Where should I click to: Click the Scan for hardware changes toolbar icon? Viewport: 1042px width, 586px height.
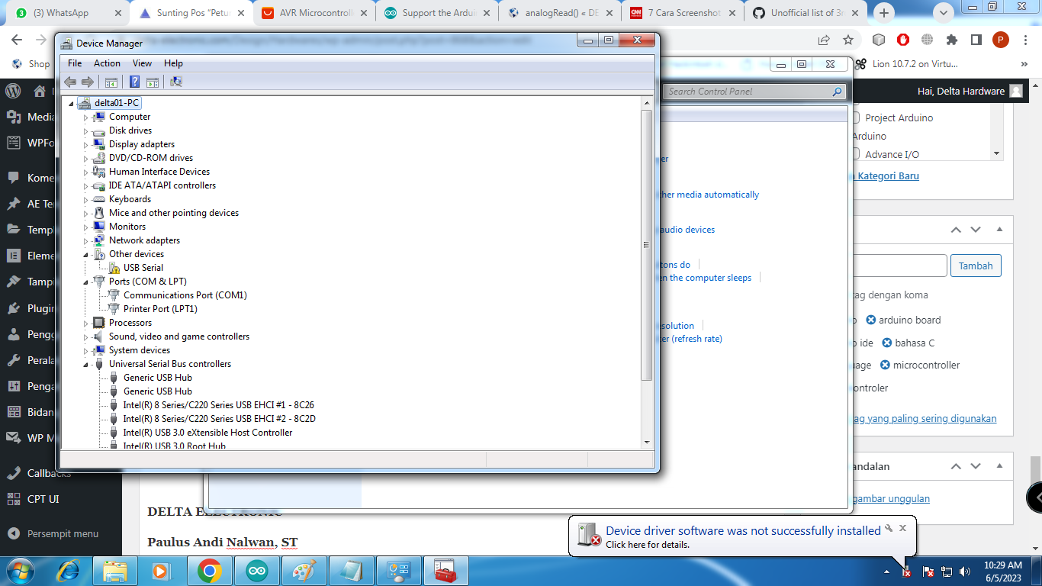(176, 82)
